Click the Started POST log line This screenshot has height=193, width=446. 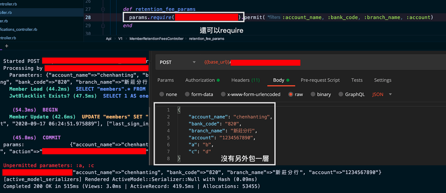pos(76,61)
